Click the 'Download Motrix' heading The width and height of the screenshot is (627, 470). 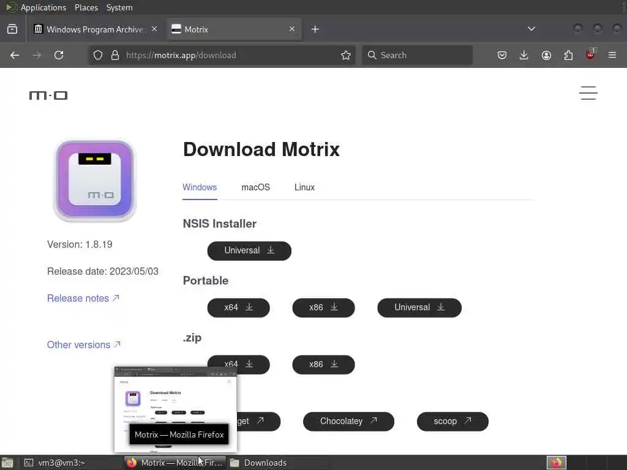tap(261, 149)
